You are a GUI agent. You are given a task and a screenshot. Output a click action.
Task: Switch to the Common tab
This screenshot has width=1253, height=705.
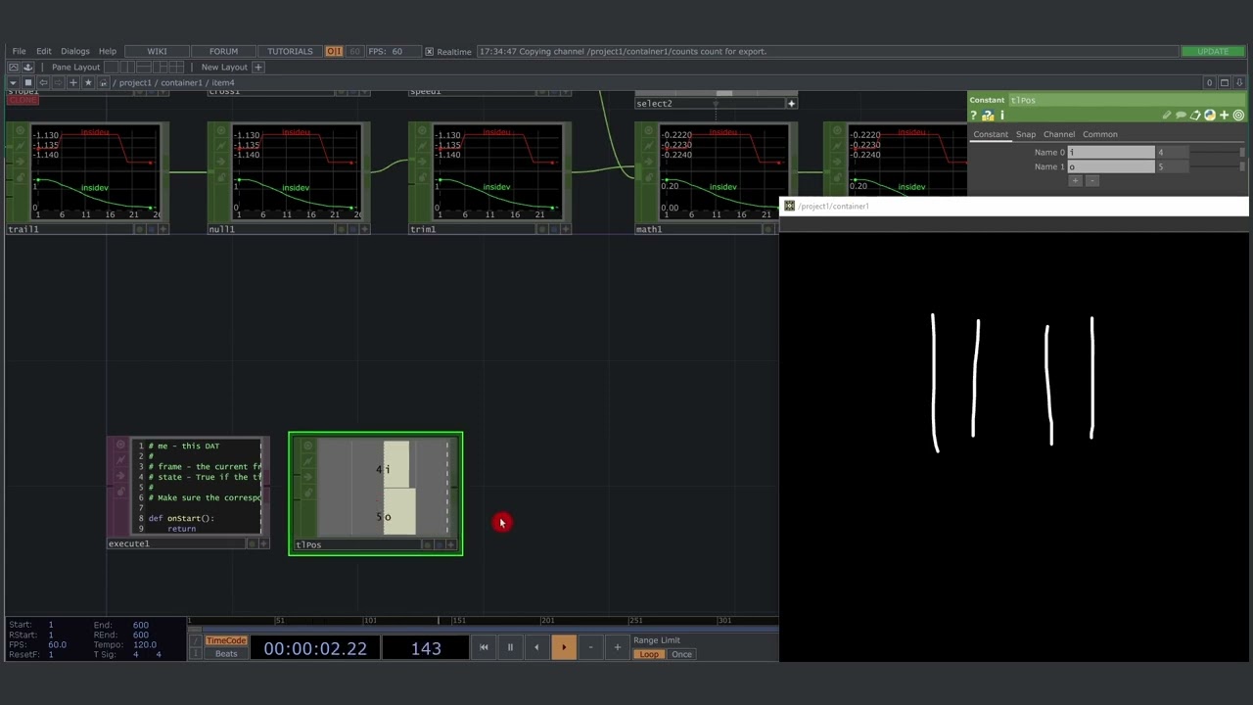[1099, 134]
